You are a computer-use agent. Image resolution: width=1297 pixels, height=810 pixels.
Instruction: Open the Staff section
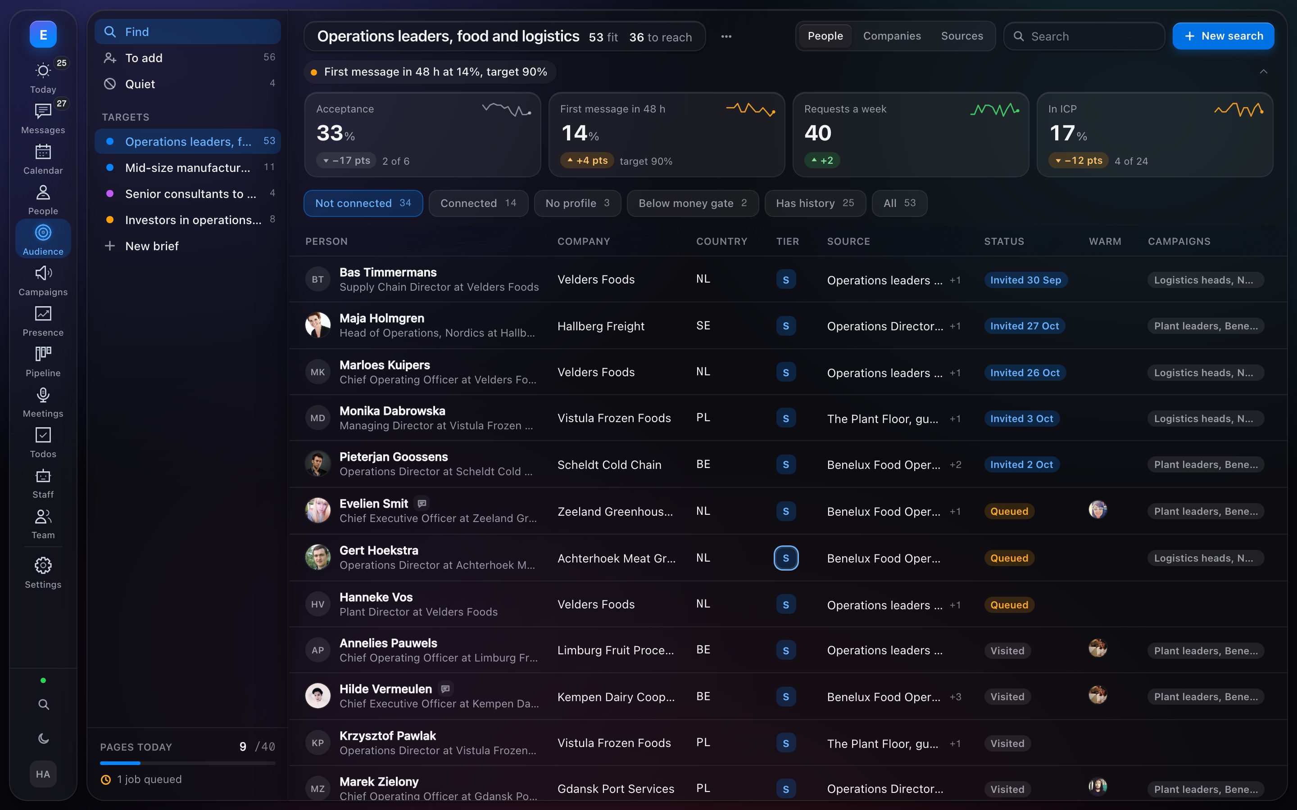click(x=43, y=483)
